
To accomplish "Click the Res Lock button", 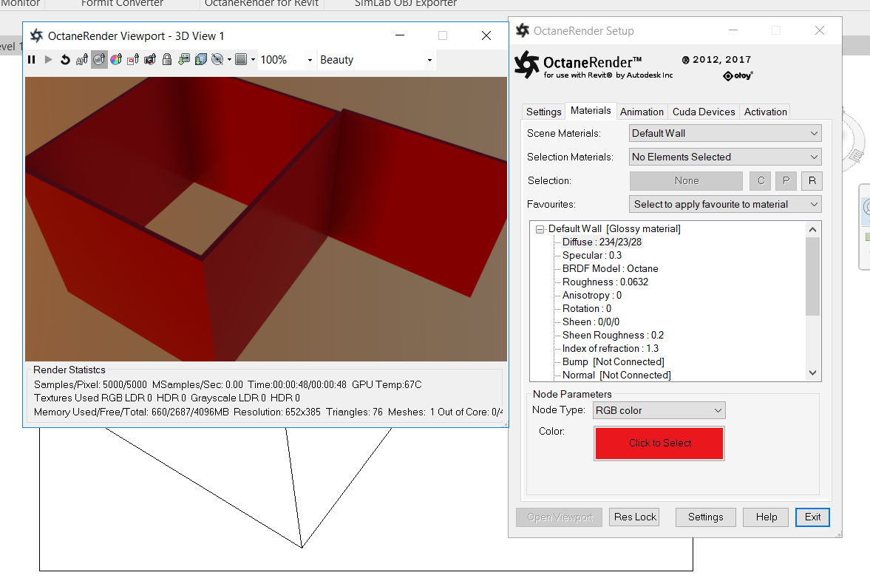I will [634, 517].
